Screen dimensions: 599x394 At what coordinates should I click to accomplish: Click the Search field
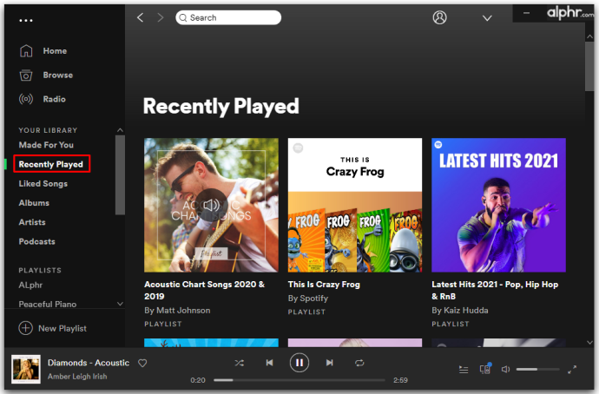(x=228, y=17)
